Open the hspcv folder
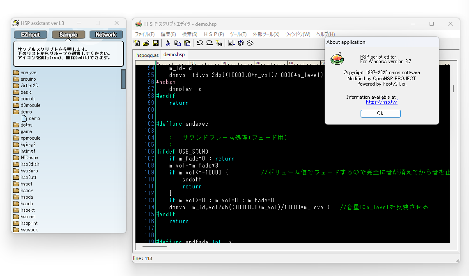The image size is (469, 276). coord(23,190)
